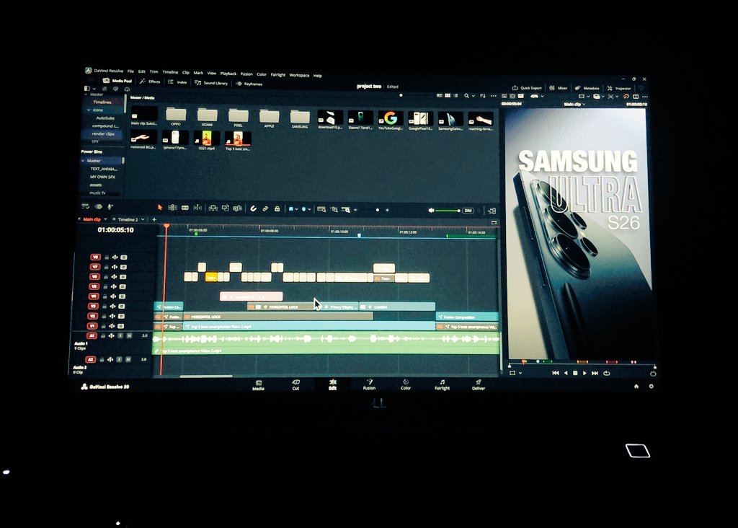The image size is (738, 528).
Task: Mute the Audio 1 track with M
Action: tap(130, 335)
